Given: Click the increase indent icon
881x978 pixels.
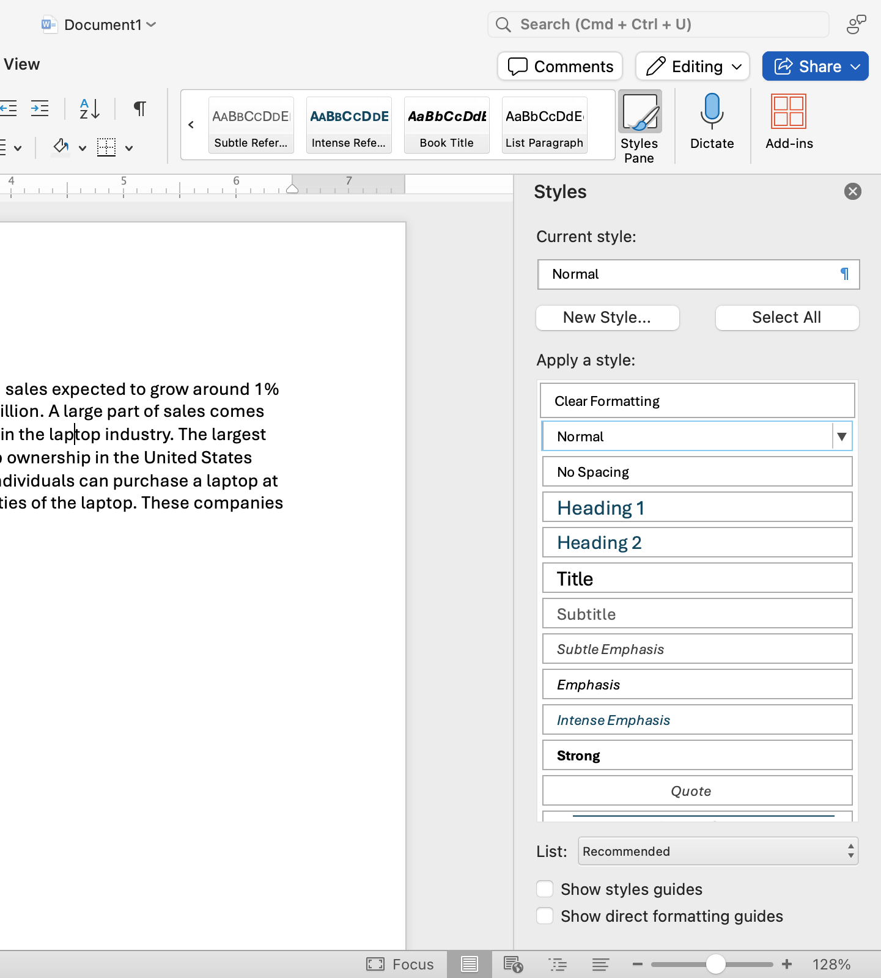Looking at the screenshot, I should point(40,109).
